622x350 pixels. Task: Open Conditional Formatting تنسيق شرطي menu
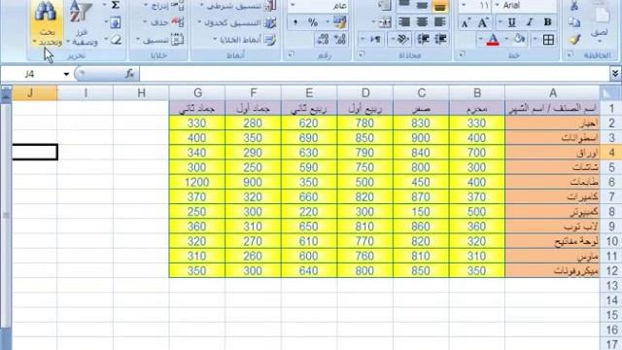pyautogui.click(x=238, y=6)
